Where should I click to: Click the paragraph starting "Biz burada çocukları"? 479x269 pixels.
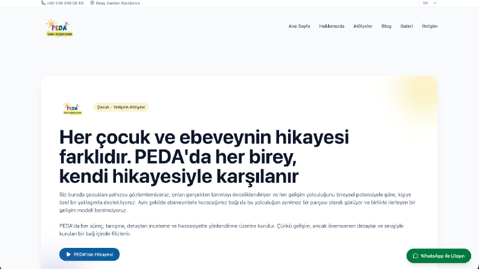(x=237, y=203)
